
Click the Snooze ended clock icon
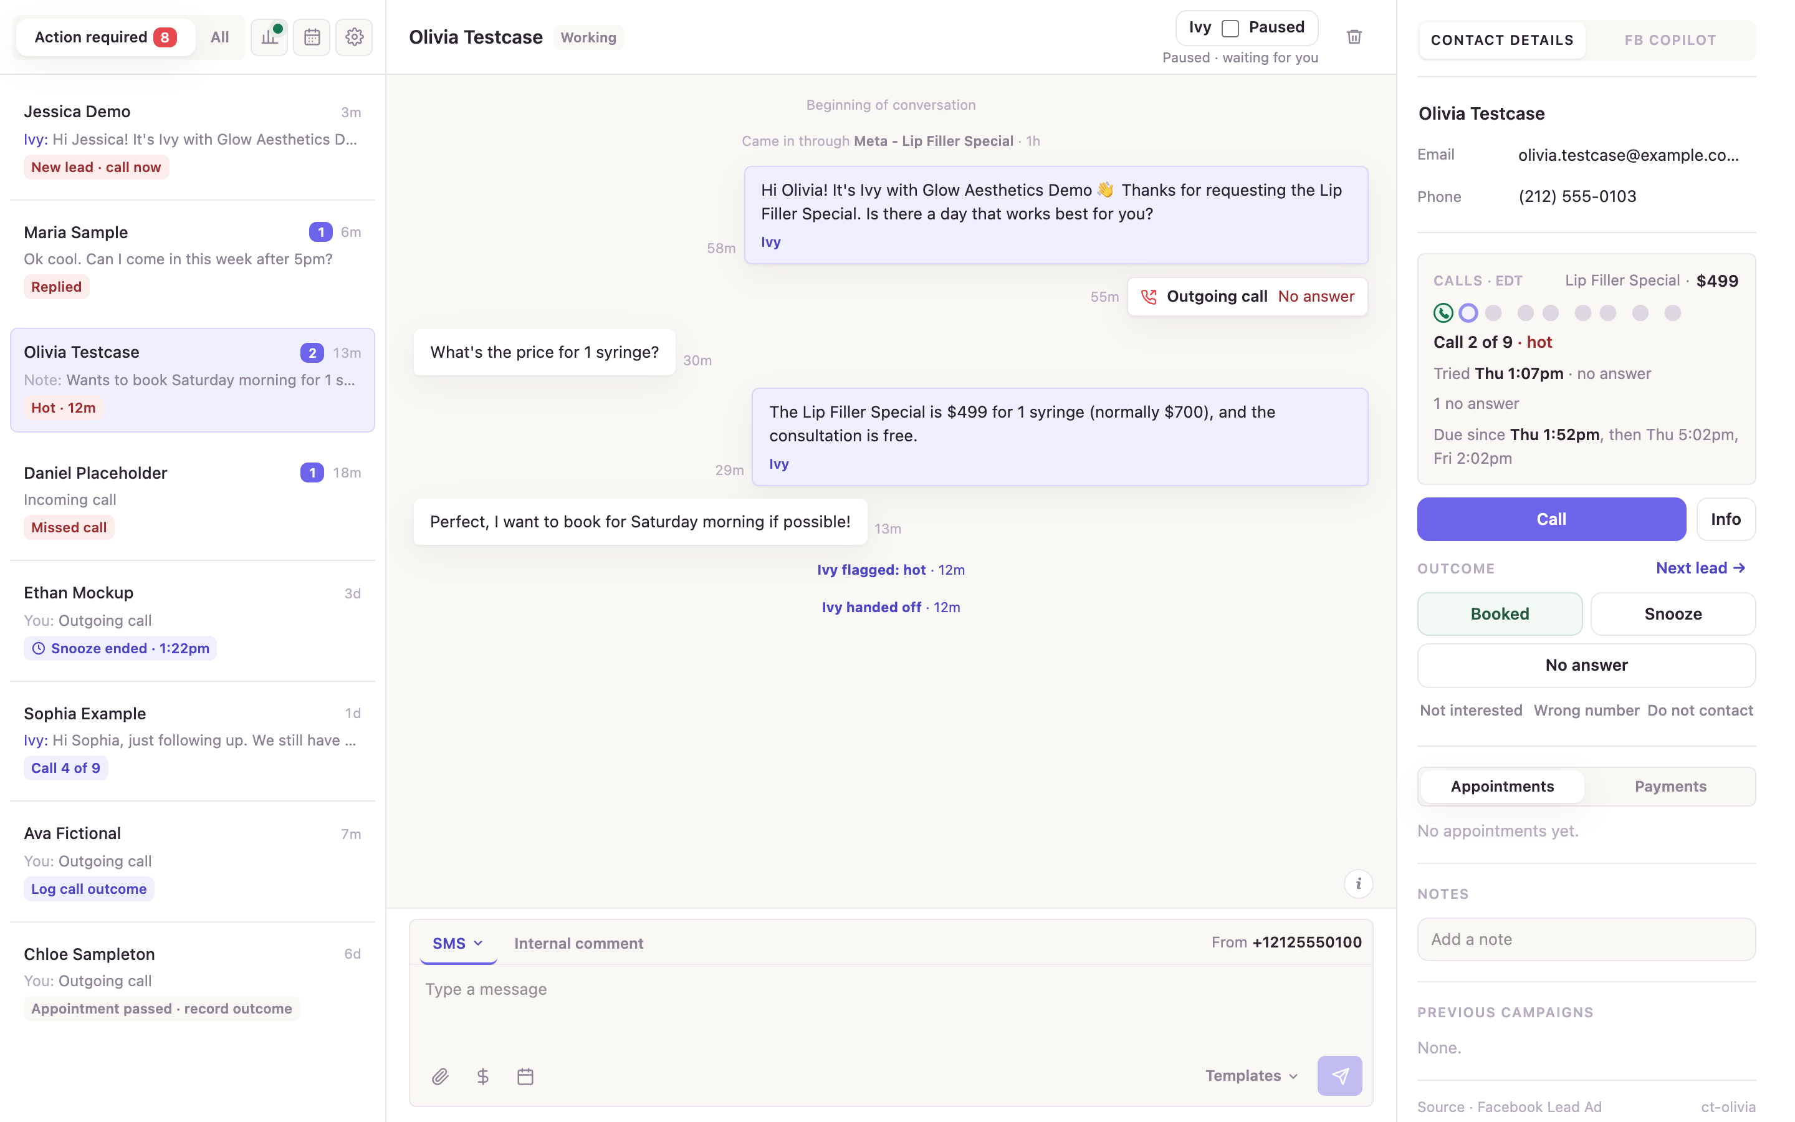pos(39,648)
